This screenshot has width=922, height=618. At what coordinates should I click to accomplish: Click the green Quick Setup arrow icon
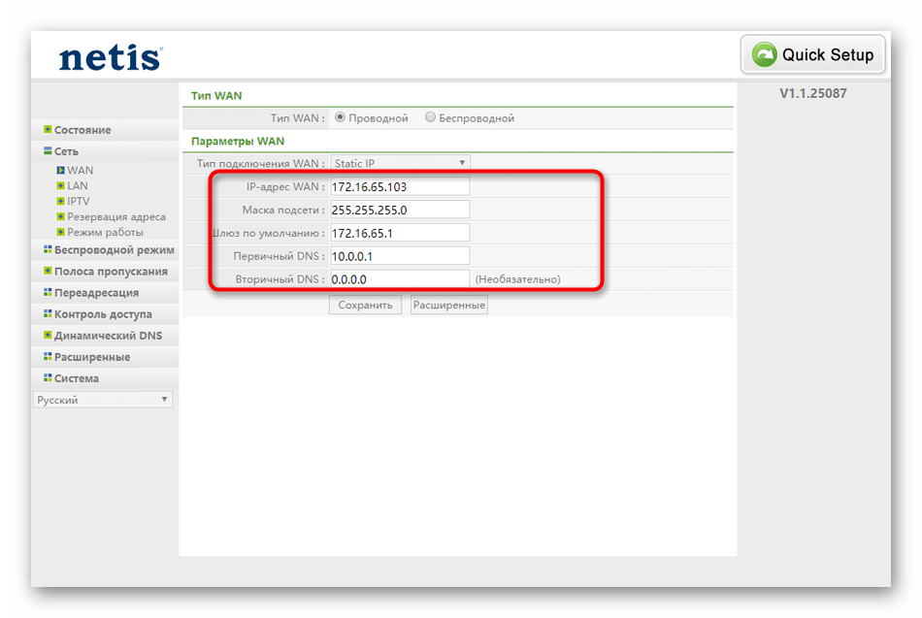coord(764,54)
